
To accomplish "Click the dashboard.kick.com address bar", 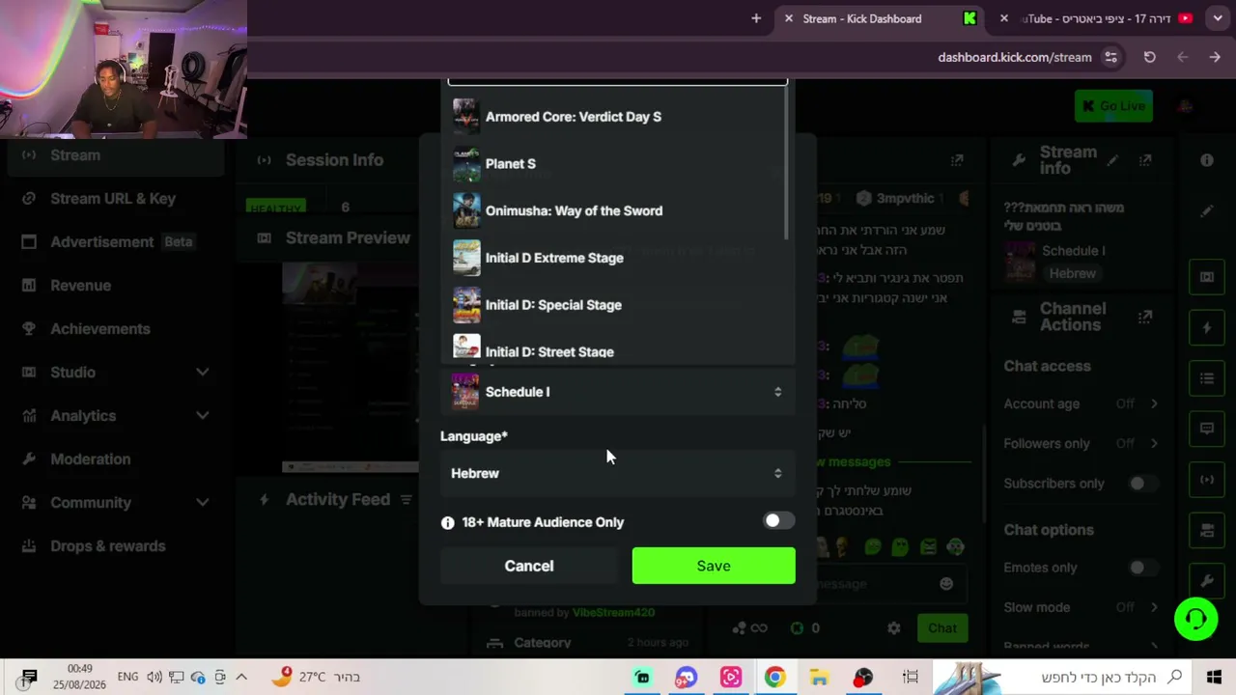I will coord(1015,57).
